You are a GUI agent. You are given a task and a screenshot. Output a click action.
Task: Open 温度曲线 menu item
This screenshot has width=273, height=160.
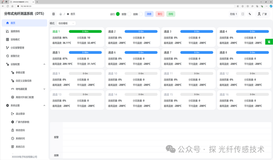coord(24,31)
